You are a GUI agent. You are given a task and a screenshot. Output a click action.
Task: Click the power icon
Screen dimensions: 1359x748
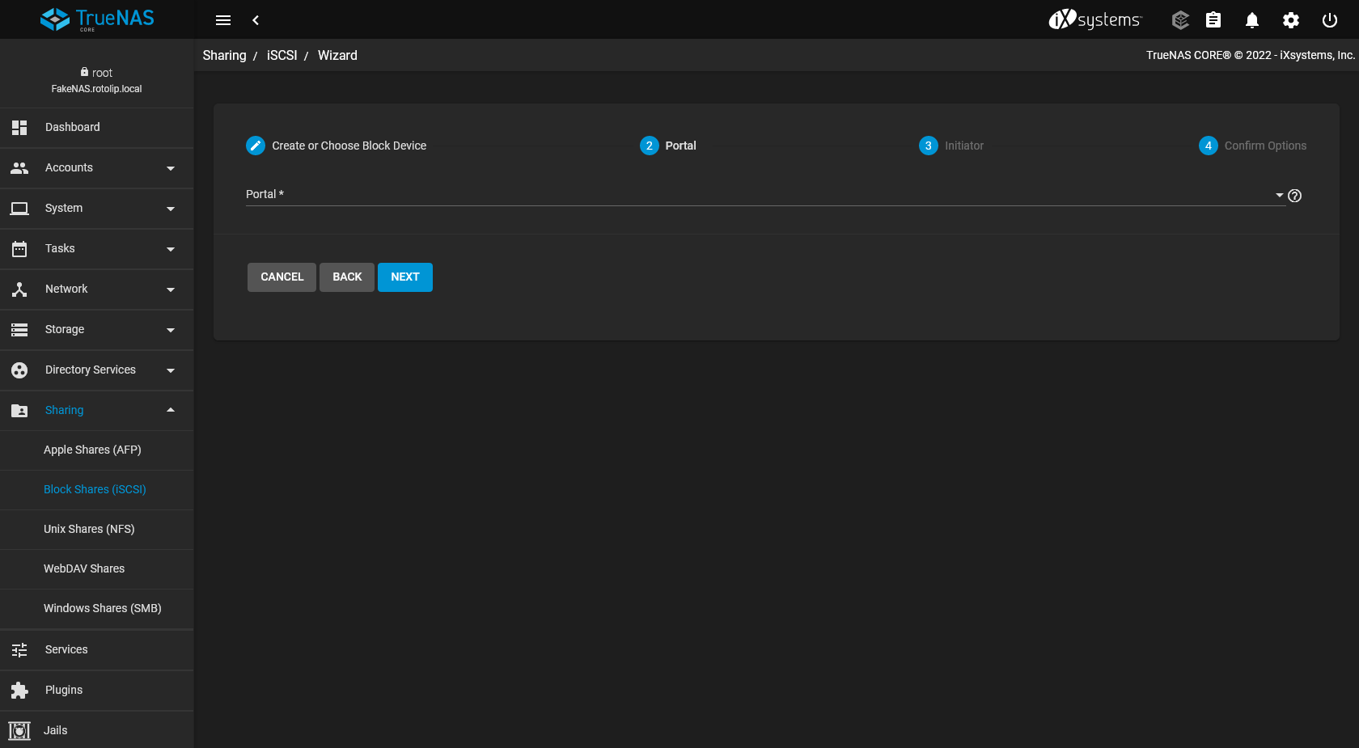coord(1329,20)
